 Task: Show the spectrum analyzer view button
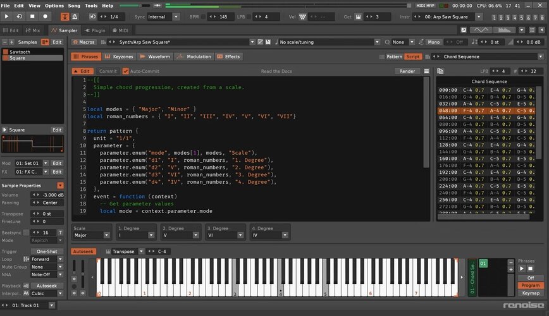[504, 30]
